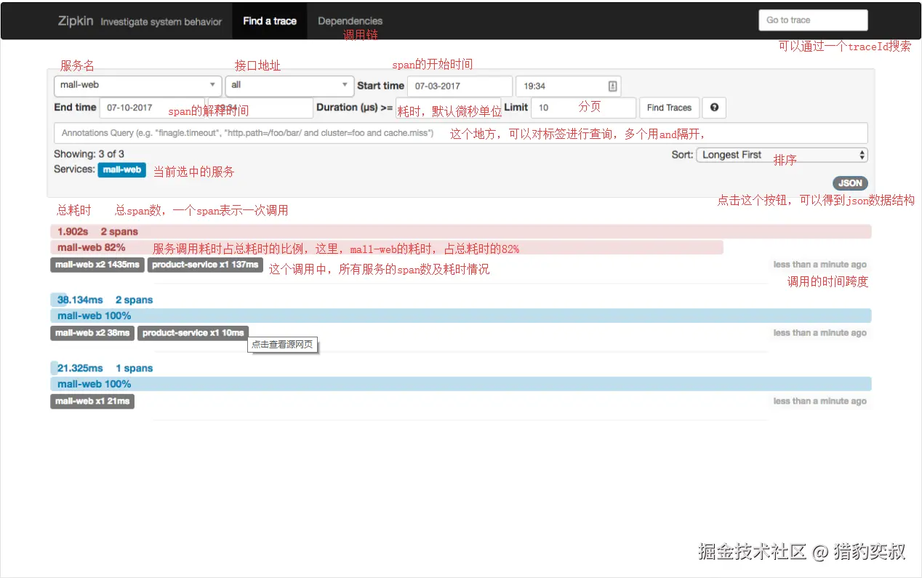
Task: Expand the span name 'all' dropdown
Action: pos(289,85)
